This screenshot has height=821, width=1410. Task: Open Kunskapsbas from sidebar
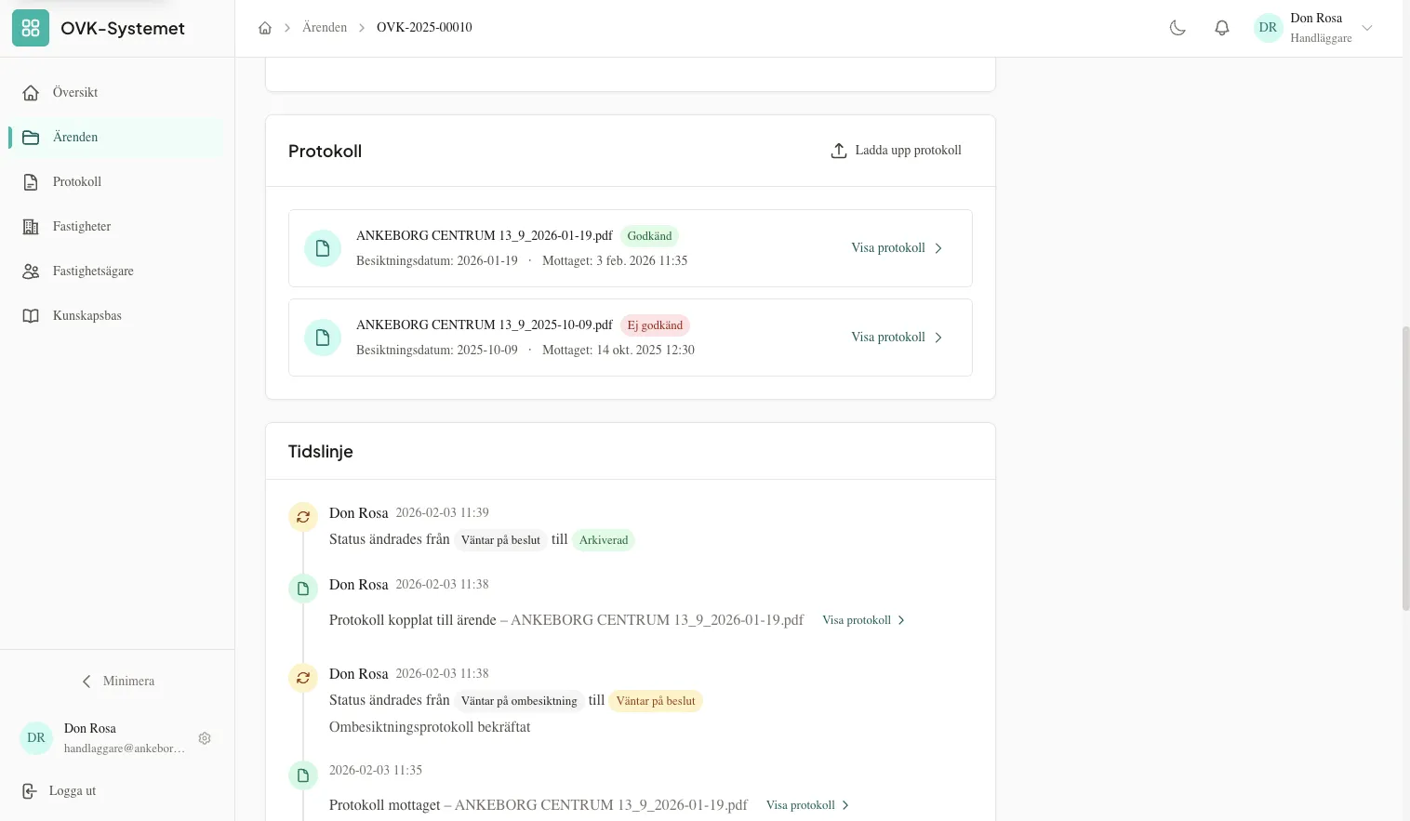[x=87, y=315]
